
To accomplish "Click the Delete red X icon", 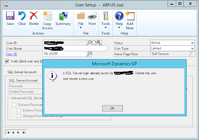I will (x=34, y=16).
